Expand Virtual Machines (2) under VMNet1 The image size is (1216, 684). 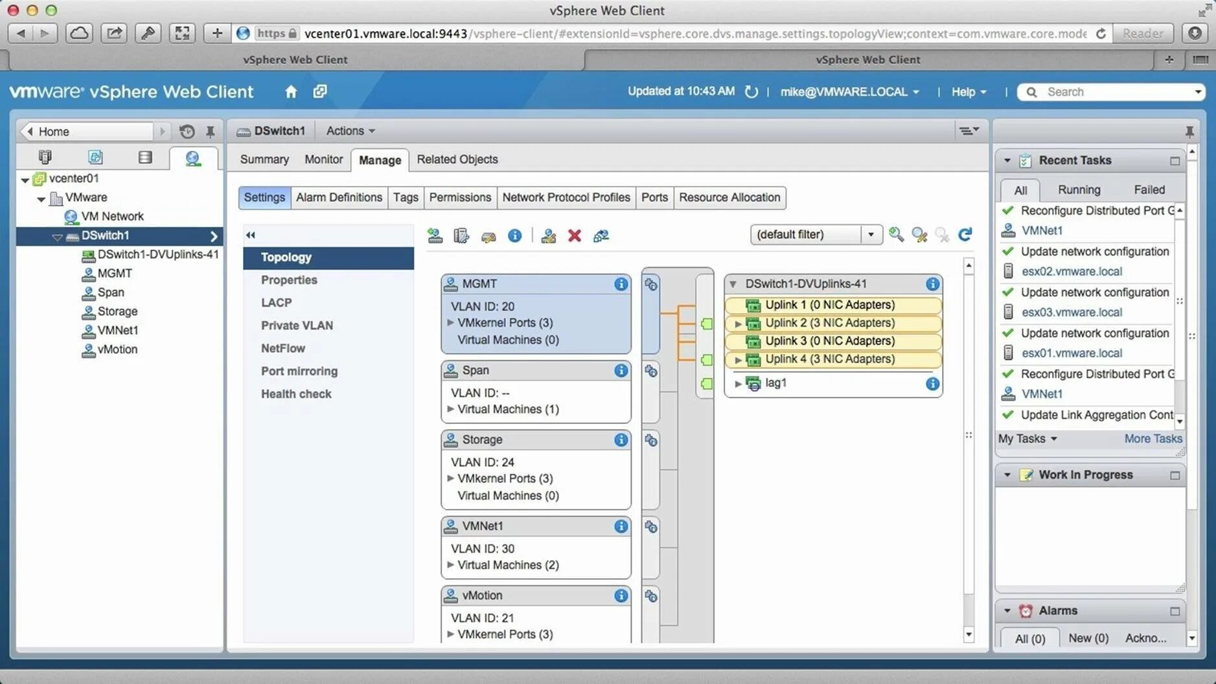(x=451, y=565)
